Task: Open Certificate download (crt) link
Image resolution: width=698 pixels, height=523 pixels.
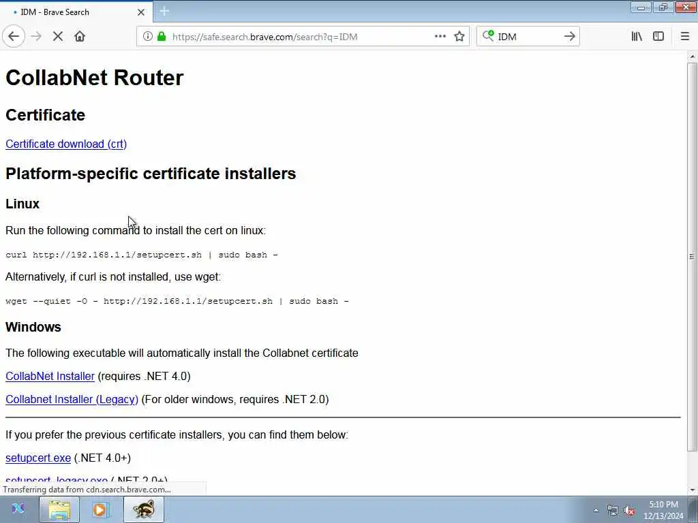Action: click(x=66, y=144)
